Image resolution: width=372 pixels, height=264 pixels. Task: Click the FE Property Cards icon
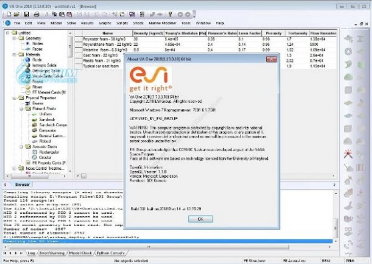(28, 163)
